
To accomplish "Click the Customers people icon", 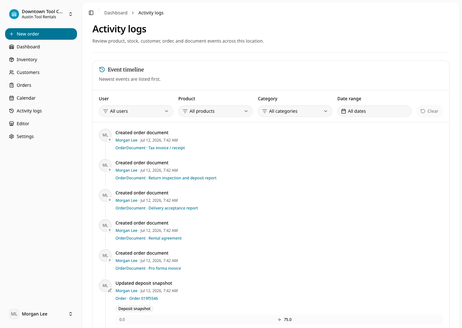I will pyautogui.click(x=12, y=72).
